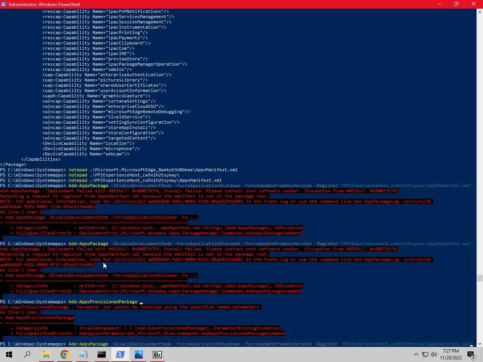This screenshot has height=362, width=483.
Task: Click the cortanaSettings capability line
Action: (99, 101)
